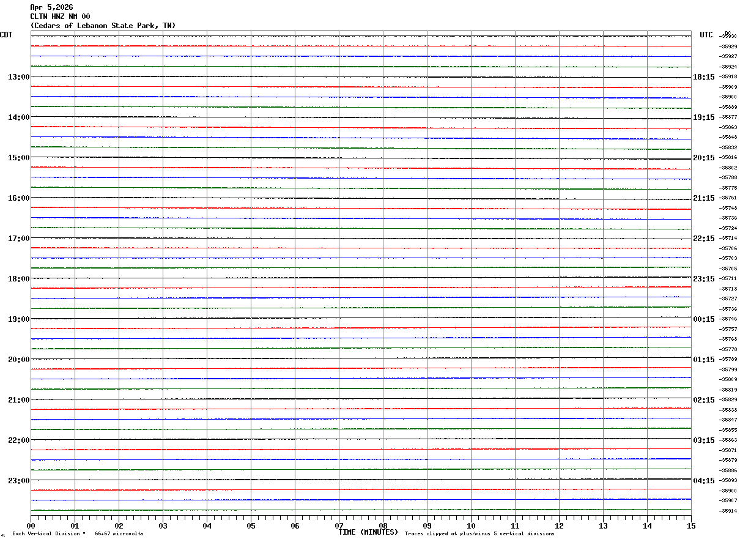This screenshot has width=740, height=542.
Task: Click minute tick label 04 on x-axis
Action: (207, 525)
